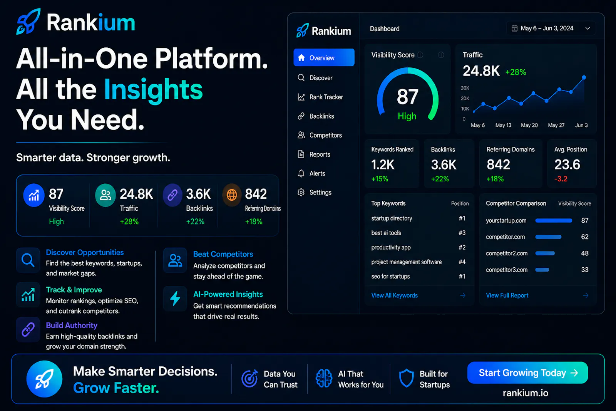This screenshot has width=616, height=411.
Task: Click the chevron beside the date range
Action: [x=588, y=28]
